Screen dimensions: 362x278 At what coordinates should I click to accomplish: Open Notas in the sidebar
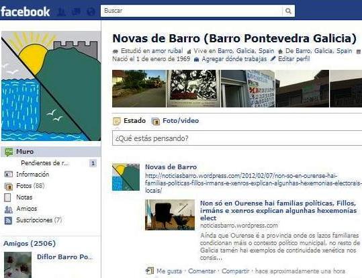click(24, 197)
